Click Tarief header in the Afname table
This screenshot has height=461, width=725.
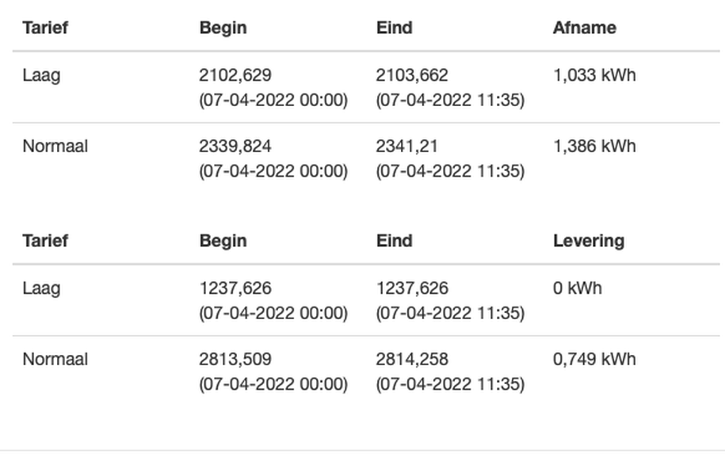click(45, 28)
